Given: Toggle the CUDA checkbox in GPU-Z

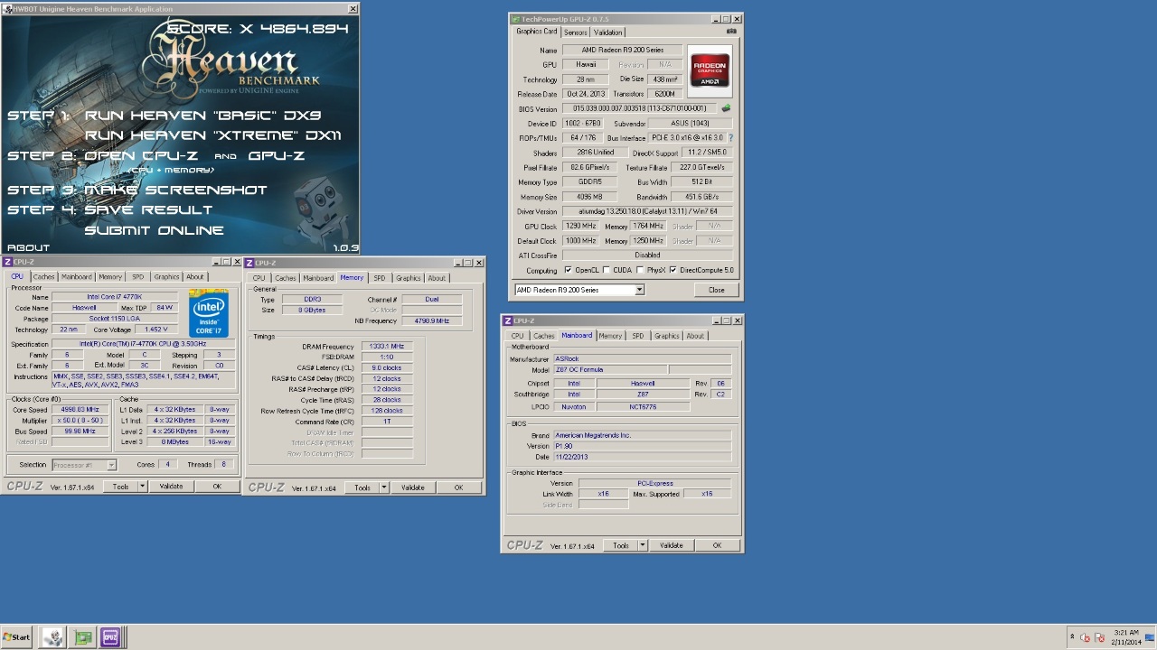Looking at the screenshot, I should pyautogui.click(x=606, y=270).
